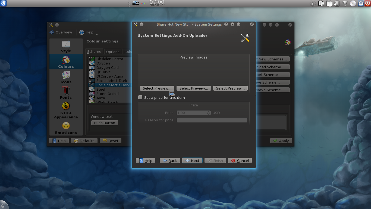Screen dimensions: 371x209
Task: Click the Help toolbar item in System Settings
Action: (86, 32)
